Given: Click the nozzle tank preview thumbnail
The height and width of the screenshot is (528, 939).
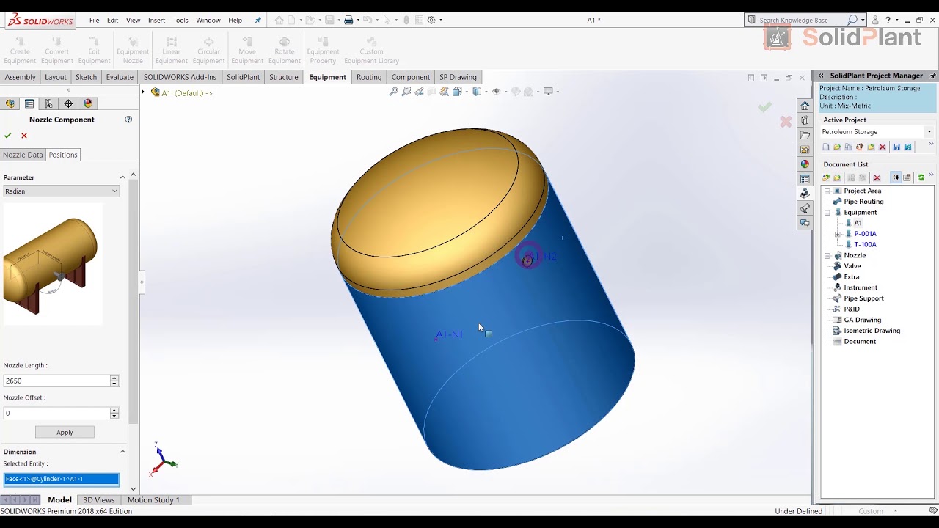Looking at the screenshot, I should [x=51, y=265].
